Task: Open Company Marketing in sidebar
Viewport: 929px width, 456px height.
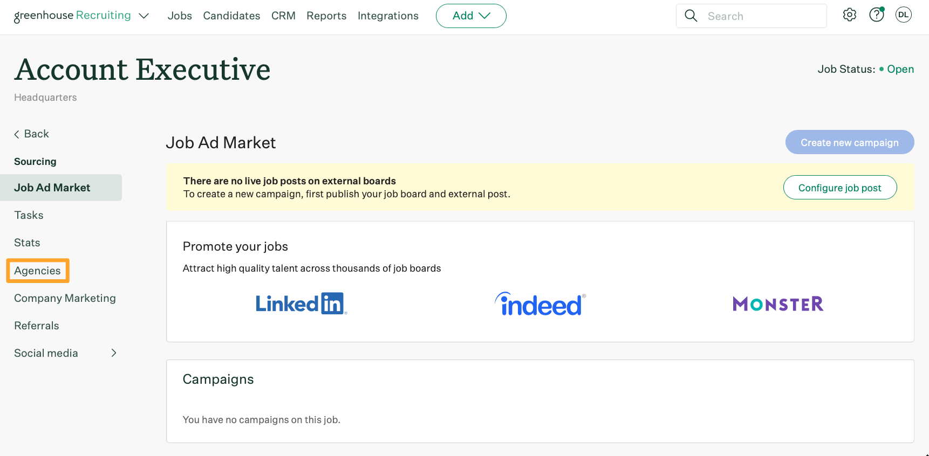Action: tap(65, 298)
